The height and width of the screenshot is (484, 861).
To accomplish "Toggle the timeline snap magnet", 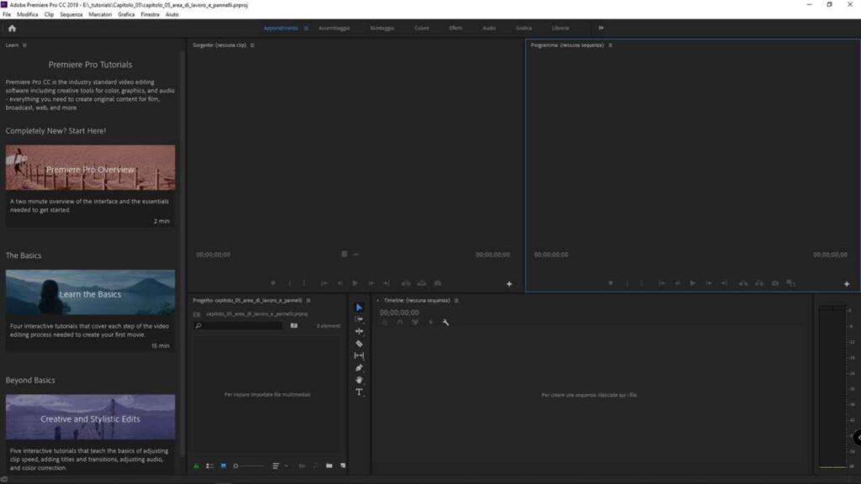I will click(399, 324).
